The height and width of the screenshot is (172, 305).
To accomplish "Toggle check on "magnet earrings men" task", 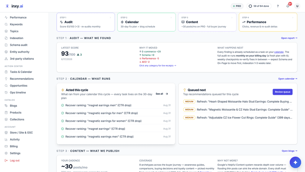I will point(63,105).
